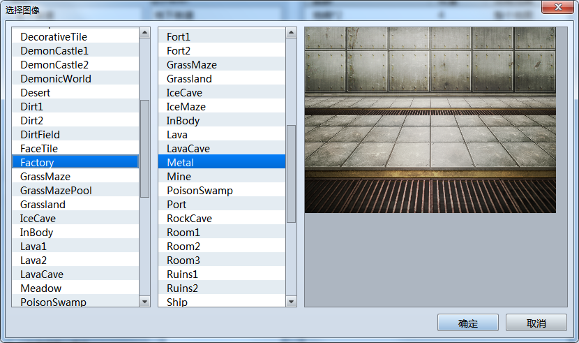Choose Ruins2 in right list

click(222, 289)
